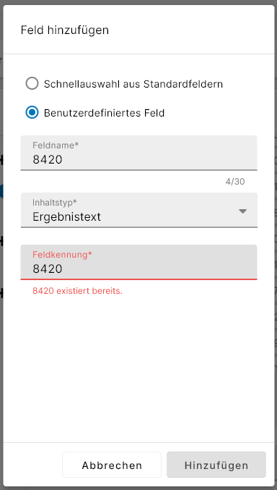Click empty dialog area below the error

[139, 368]
